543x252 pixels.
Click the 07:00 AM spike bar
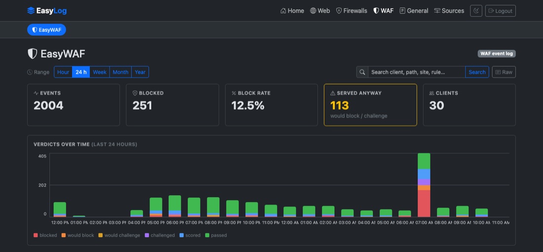pos(424,185)
